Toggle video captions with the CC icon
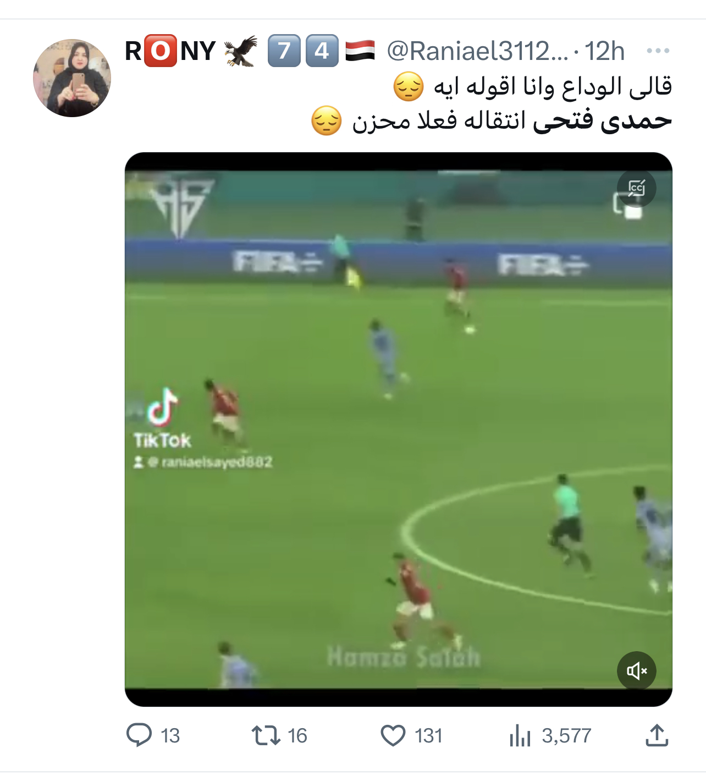The image size is (706, 776). point(637,189)
